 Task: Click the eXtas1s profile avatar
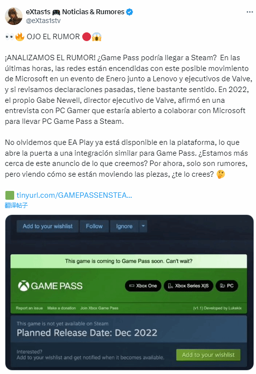(14, 16)
